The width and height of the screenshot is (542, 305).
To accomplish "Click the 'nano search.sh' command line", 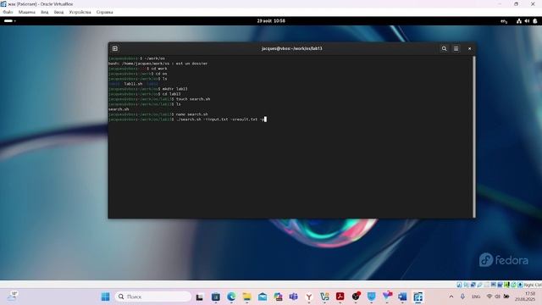I will pos(158,114).
